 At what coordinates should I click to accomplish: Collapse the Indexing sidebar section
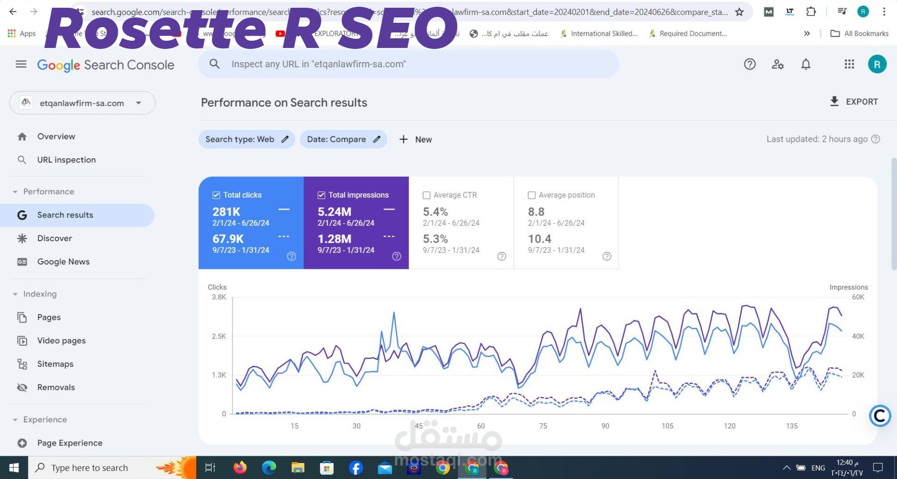(15, 294)
